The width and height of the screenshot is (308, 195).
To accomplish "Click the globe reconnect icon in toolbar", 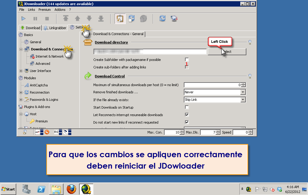I will (x=174, y=19).
